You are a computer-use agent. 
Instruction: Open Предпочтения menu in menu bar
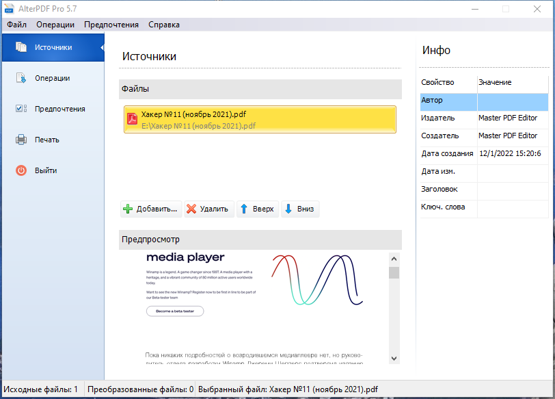point(111,25)
